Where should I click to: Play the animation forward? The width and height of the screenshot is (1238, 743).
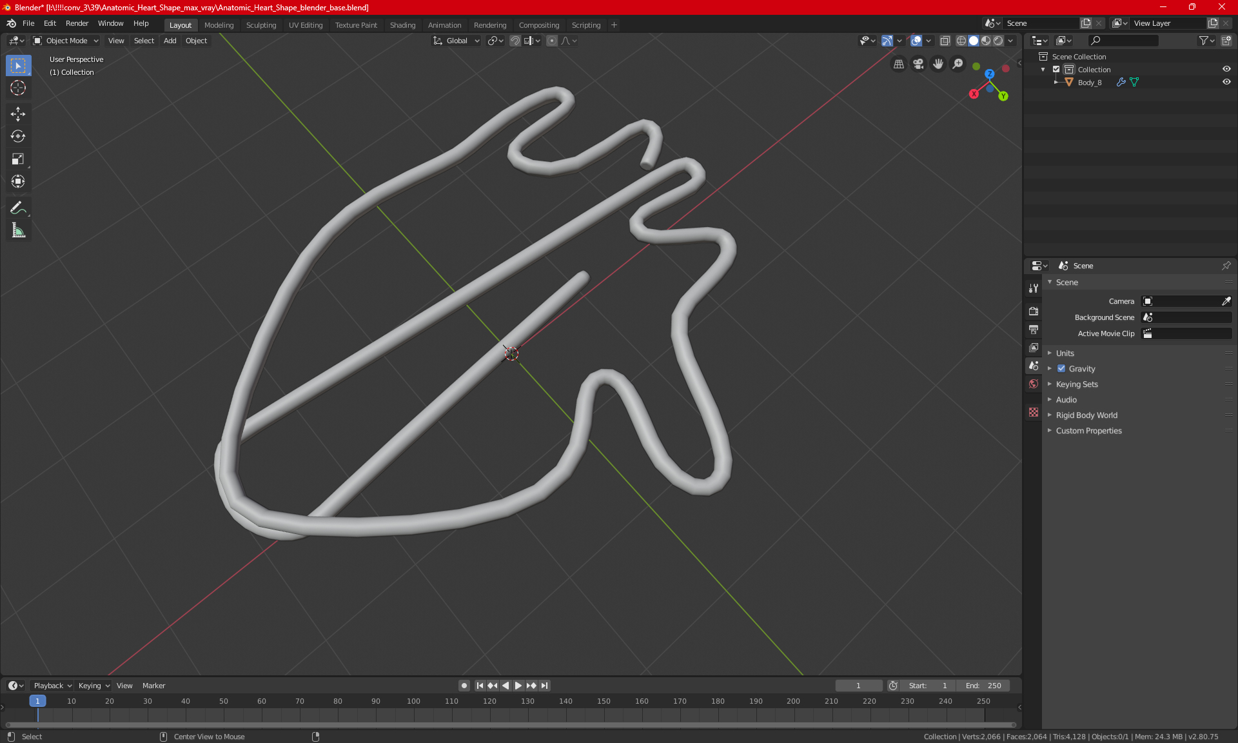click(x=518, y=686)
